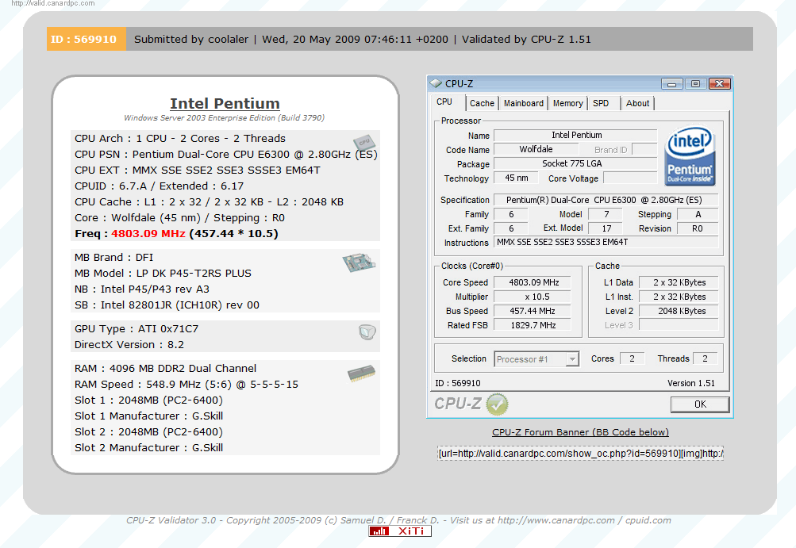Image resolution: width=796 pixels, height=548 pixels.
Task: Click the Instructions field in CPU-Z
Action: coord(606,243)
